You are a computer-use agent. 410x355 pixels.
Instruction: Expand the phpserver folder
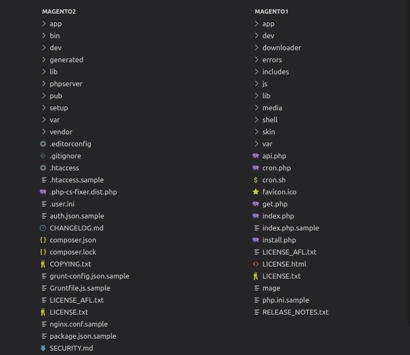(x=44, y=84)
